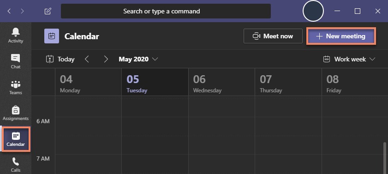The height and width of the screenshot is (174, 388).
Task: Click the new chat compose icon
Action: [x=48, y=11]
